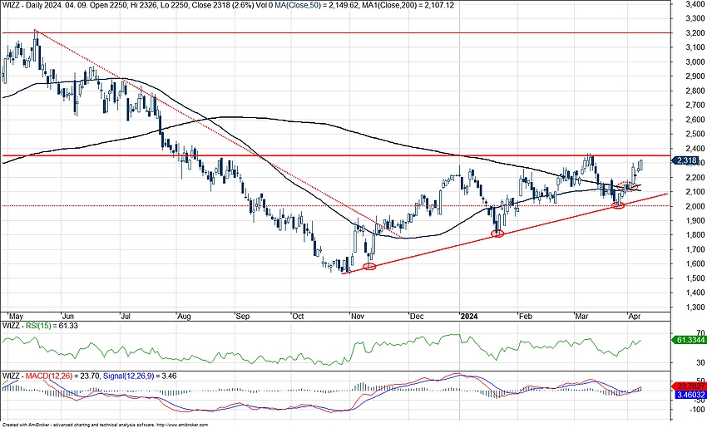Click the red 23.7027 MACD value tag
Image resolution: width=707 pixels, height=428 pixels.
point(689,386)
